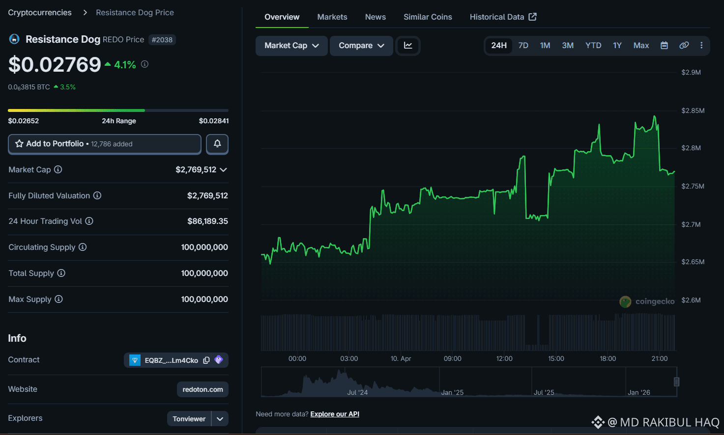
Task: Copy the chart link with the link icon
Action: tap(684, 46)
